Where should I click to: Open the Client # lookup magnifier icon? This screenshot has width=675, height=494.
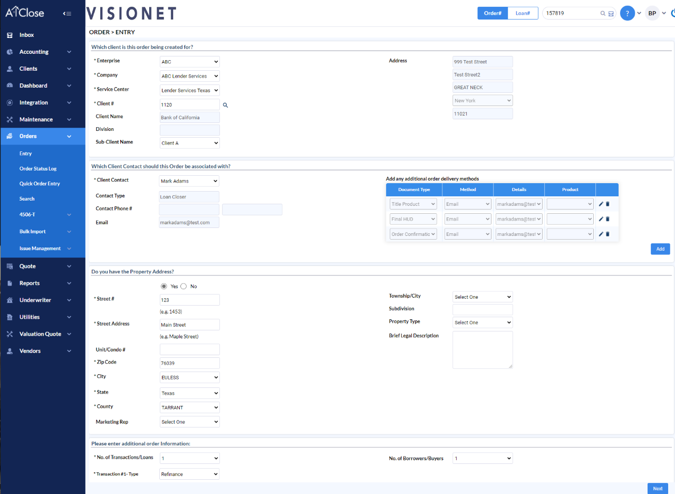pos(226,104)
